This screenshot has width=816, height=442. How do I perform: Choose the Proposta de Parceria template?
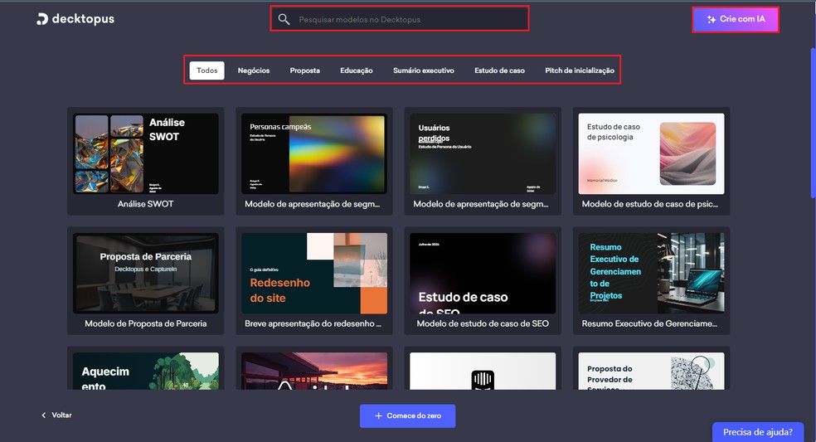(145, 273)
